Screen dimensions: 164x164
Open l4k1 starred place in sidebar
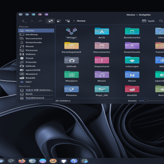pos(36,82)
